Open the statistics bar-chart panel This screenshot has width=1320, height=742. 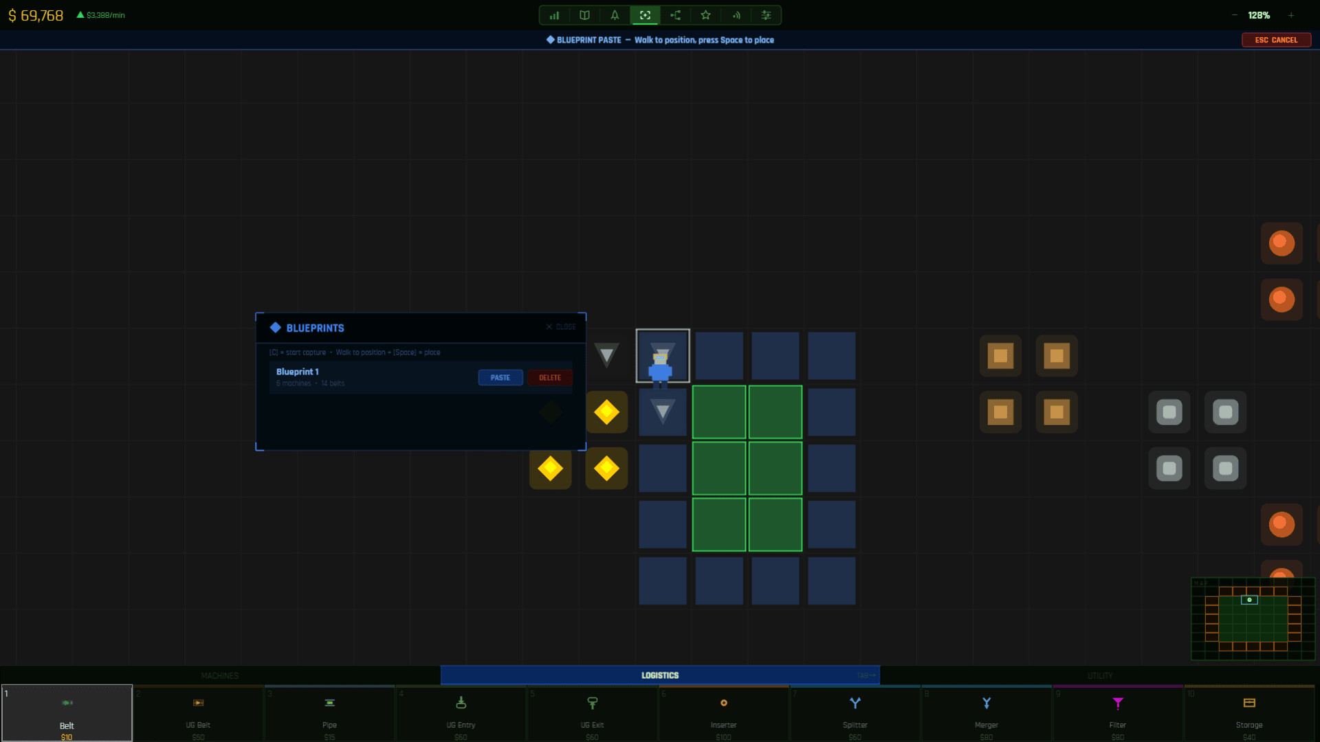(x=554, y=15)
